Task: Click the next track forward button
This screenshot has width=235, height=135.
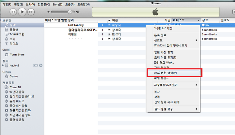Action: pyautogui.click(x=31, y=12)
